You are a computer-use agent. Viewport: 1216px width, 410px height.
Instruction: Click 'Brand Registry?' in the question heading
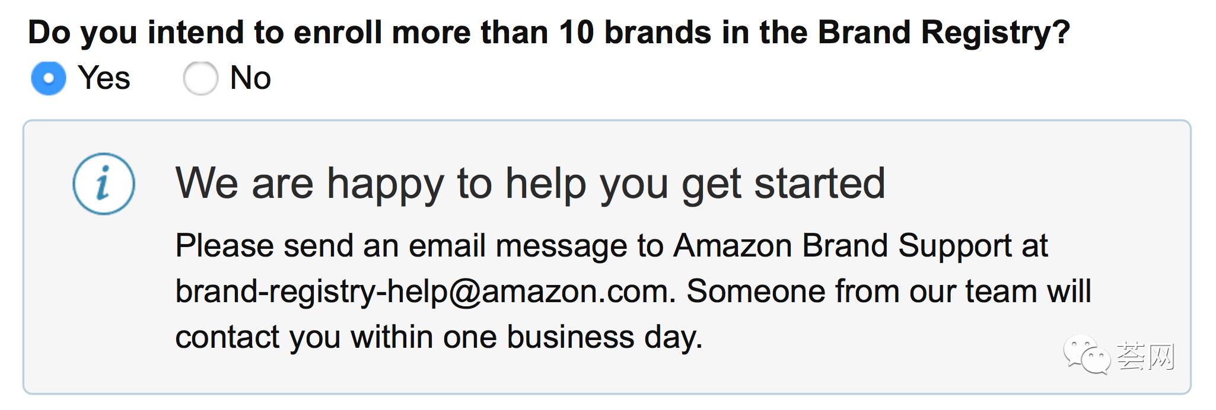pos(944,33)
